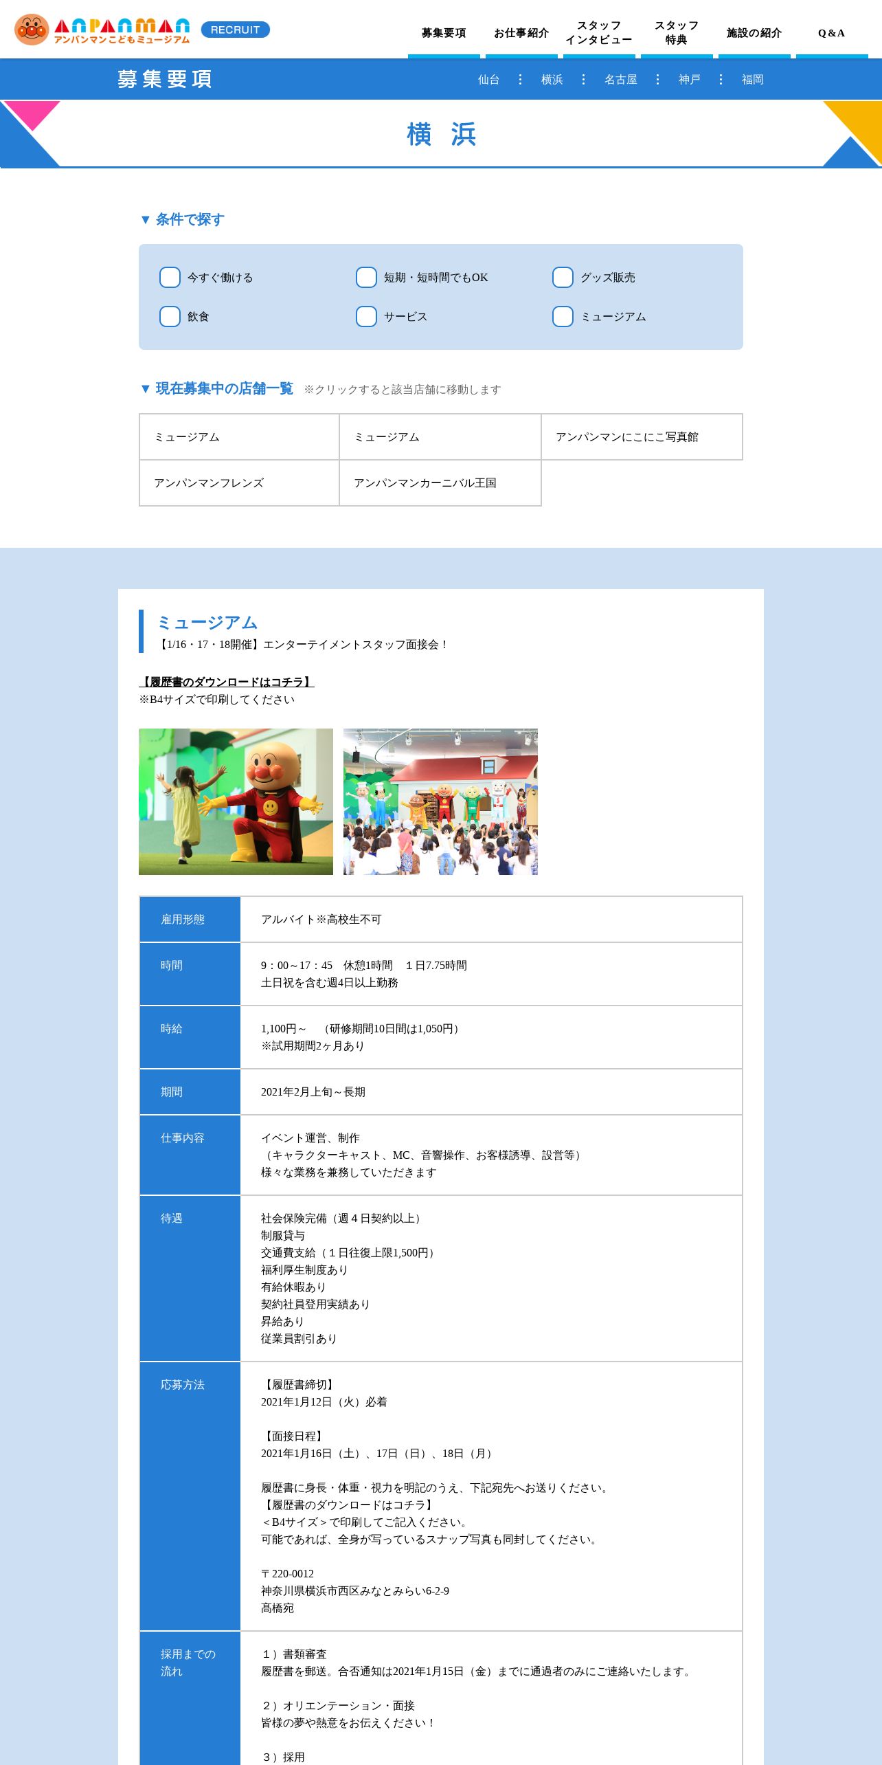
Task: Click the アンパンマンフレンズ store cell
Action: tap(239, 483)
